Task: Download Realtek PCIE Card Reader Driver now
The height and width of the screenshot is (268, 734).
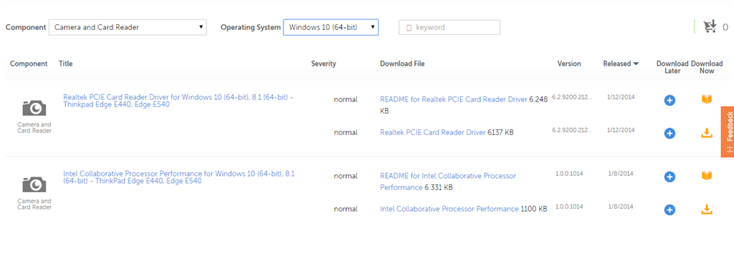Action: (706, 133)
